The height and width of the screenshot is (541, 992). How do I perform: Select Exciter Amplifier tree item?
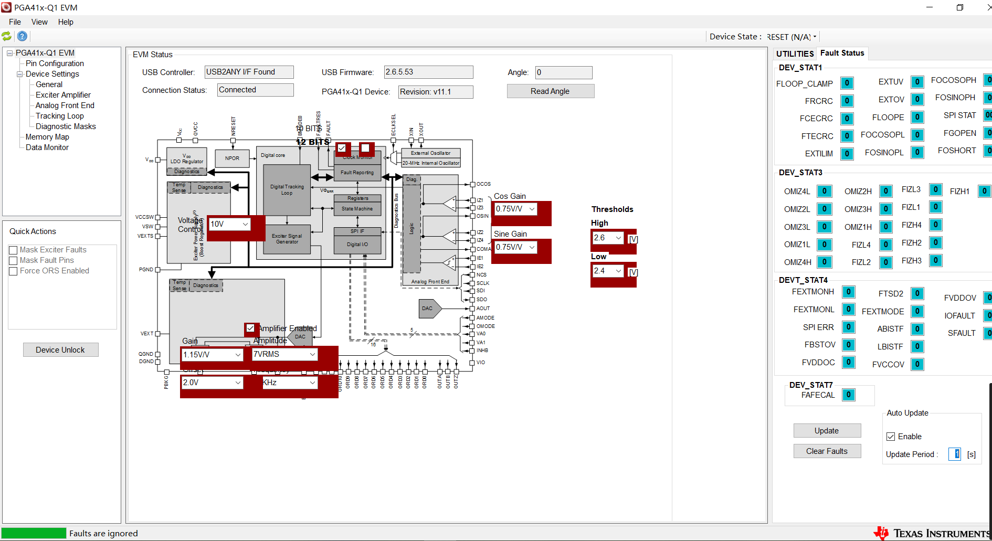point(63,95)
